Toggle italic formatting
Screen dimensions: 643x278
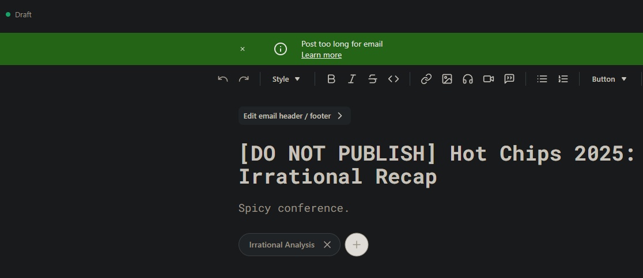point(352,79)
